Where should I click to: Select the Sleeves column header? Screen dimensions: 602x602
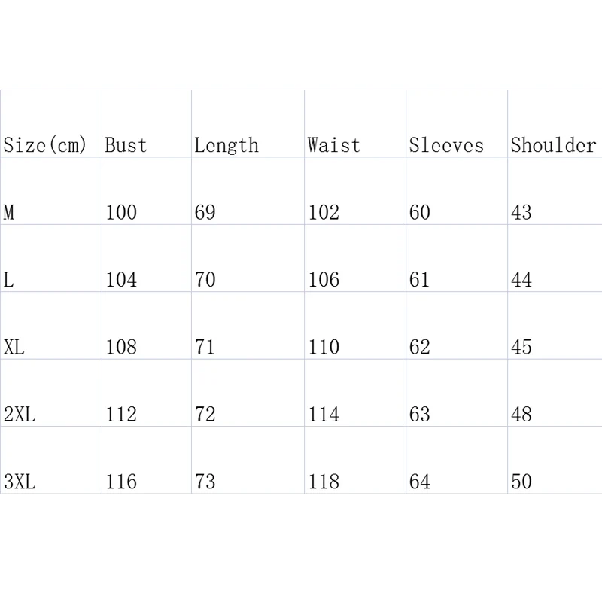coord(457,123)
